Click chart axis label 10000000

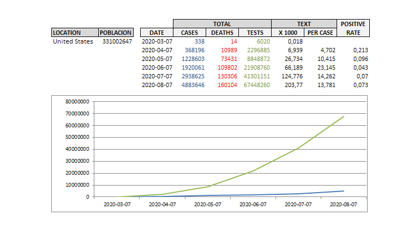pyautogui.click(x=77, y=185)
